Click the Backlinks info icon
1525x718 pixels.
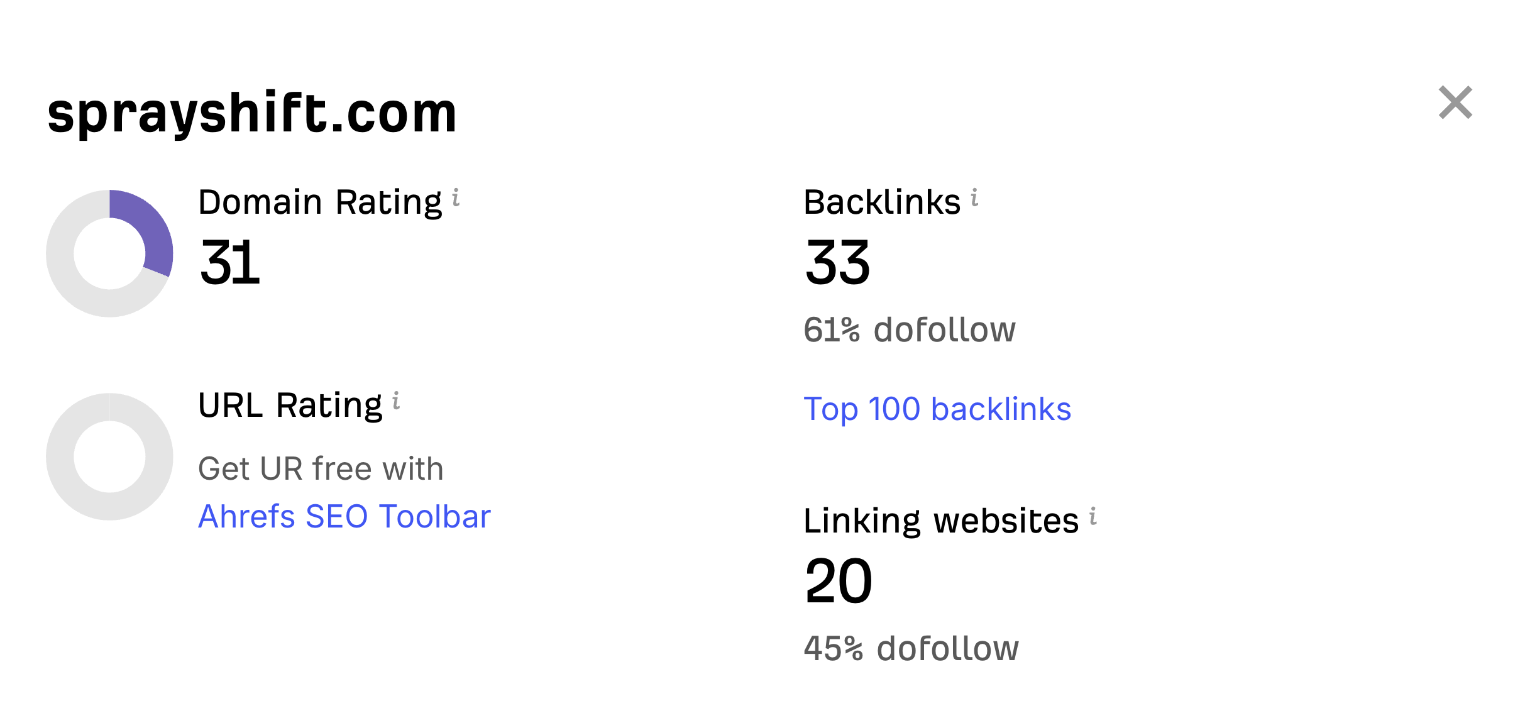pyautogui.click(x=974, y=198)
